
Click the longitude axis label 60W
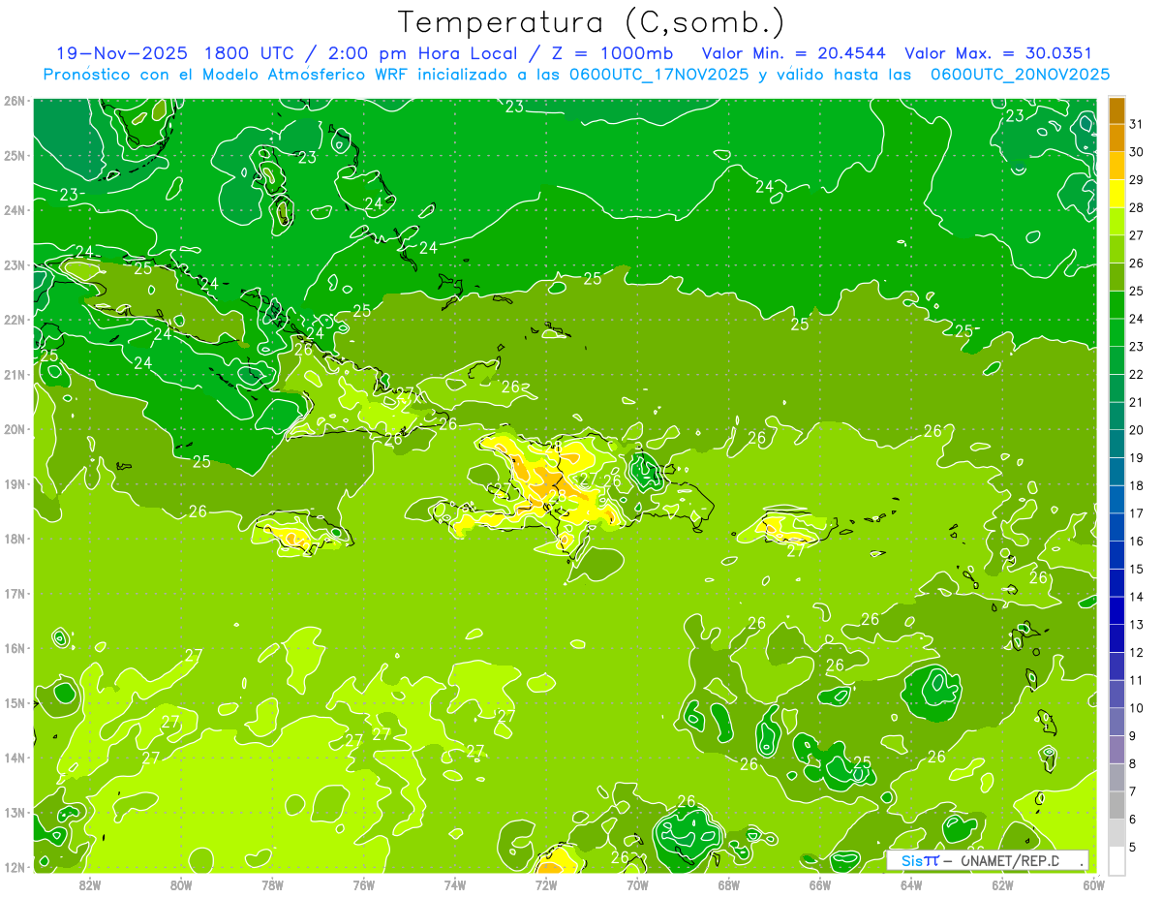(1093, 883)
